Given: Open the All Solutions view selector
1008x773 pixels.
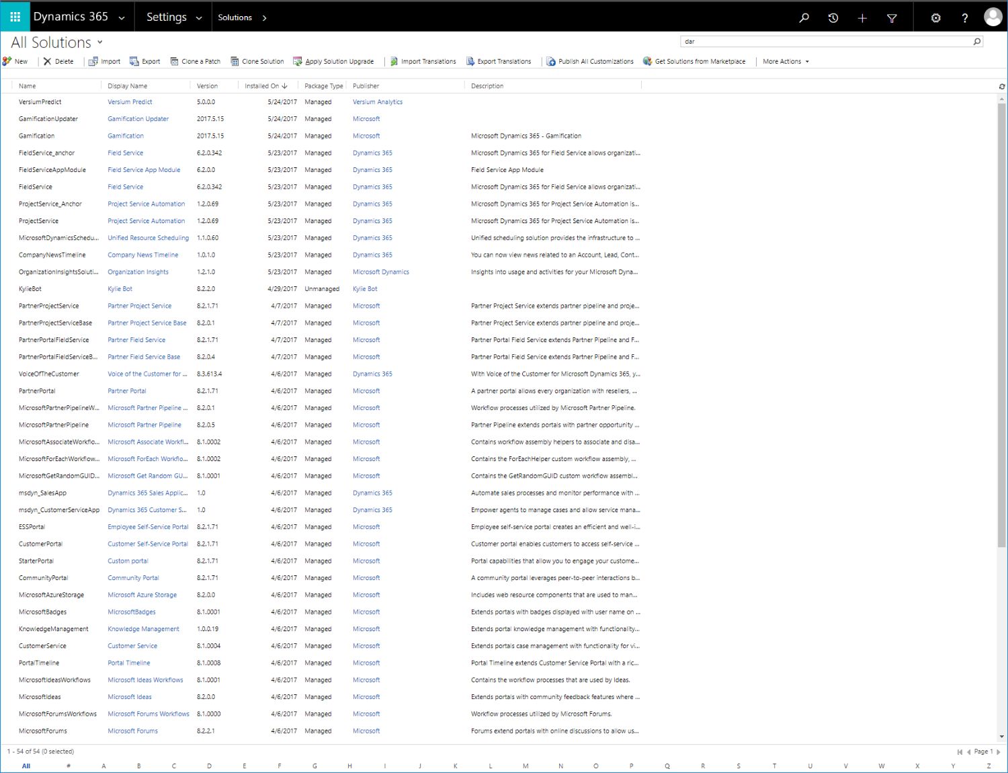Looking at the screenshot, I should pyautogui.click(x=100, y=42).
